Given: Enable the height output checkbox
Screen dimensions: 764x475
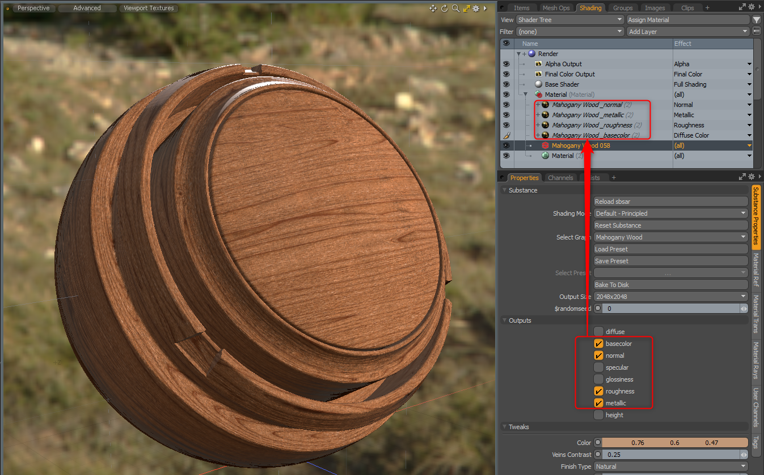Looking at the screenshot, I should (x=598, y=415).
